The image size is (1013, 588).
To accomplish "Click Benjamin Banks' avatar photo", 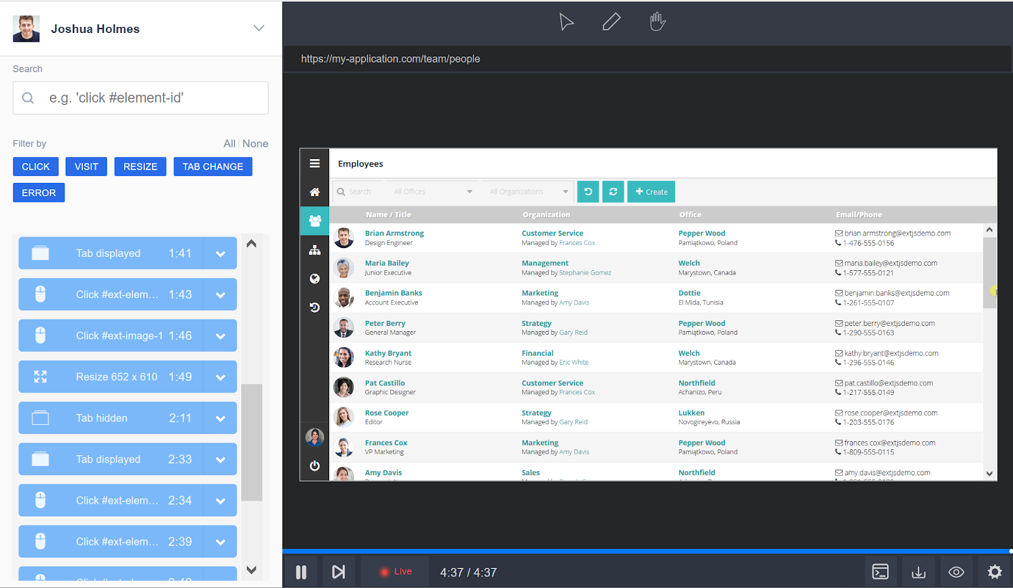I will (344, 297).
